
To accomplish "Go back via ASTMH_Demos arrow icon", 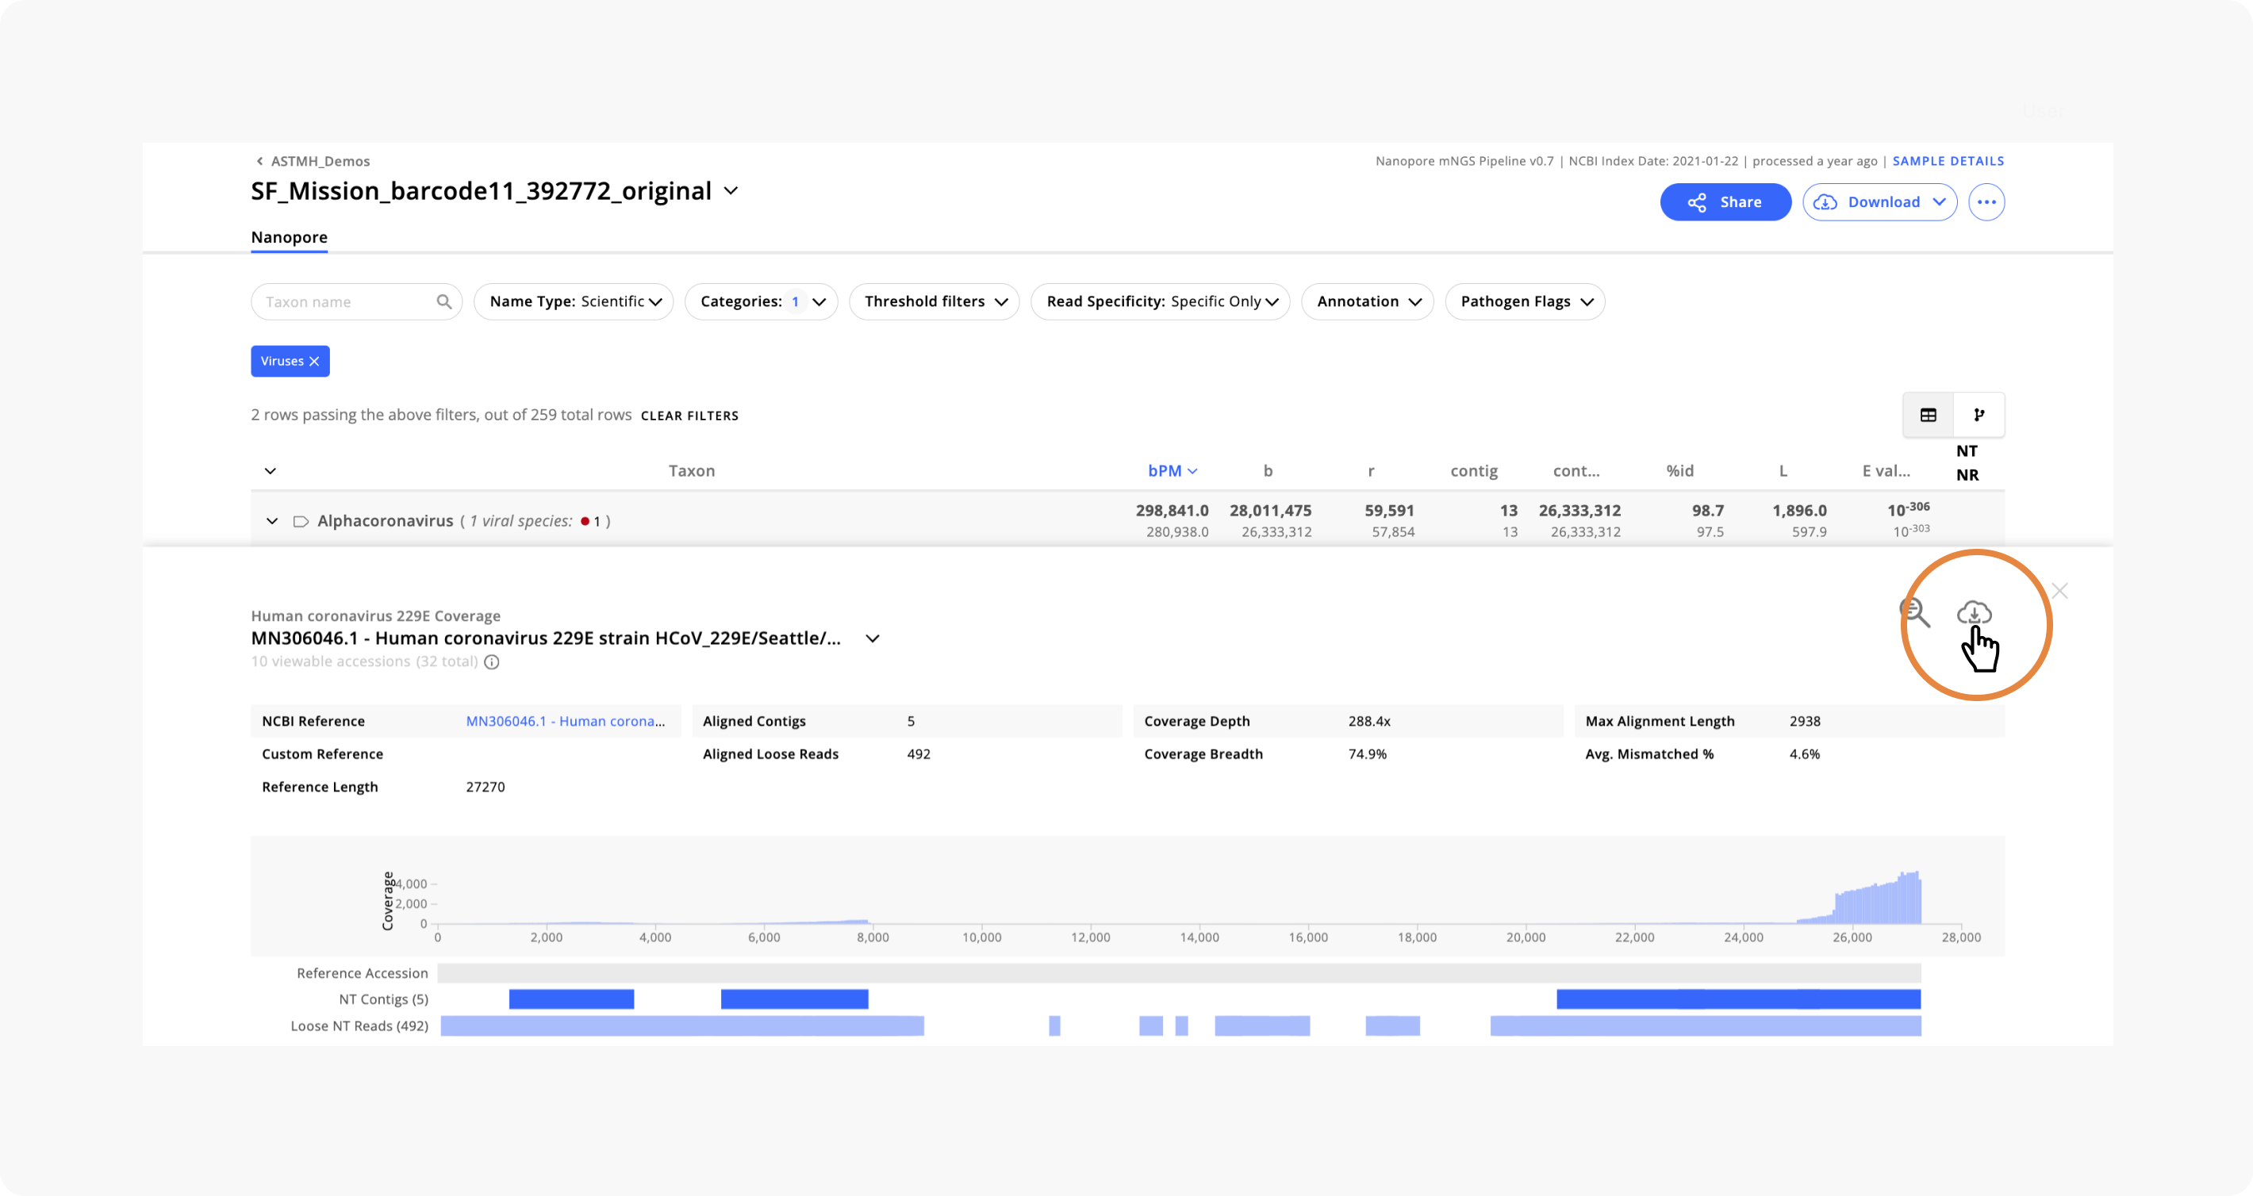I will tap(259, 161).
